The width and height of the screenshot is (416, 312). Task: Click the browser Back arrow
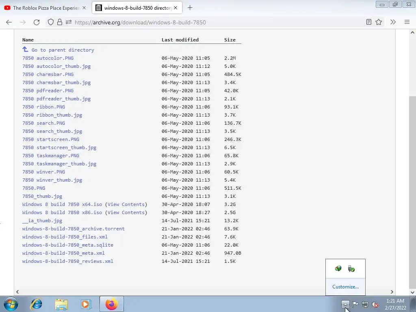pos(9,22)
